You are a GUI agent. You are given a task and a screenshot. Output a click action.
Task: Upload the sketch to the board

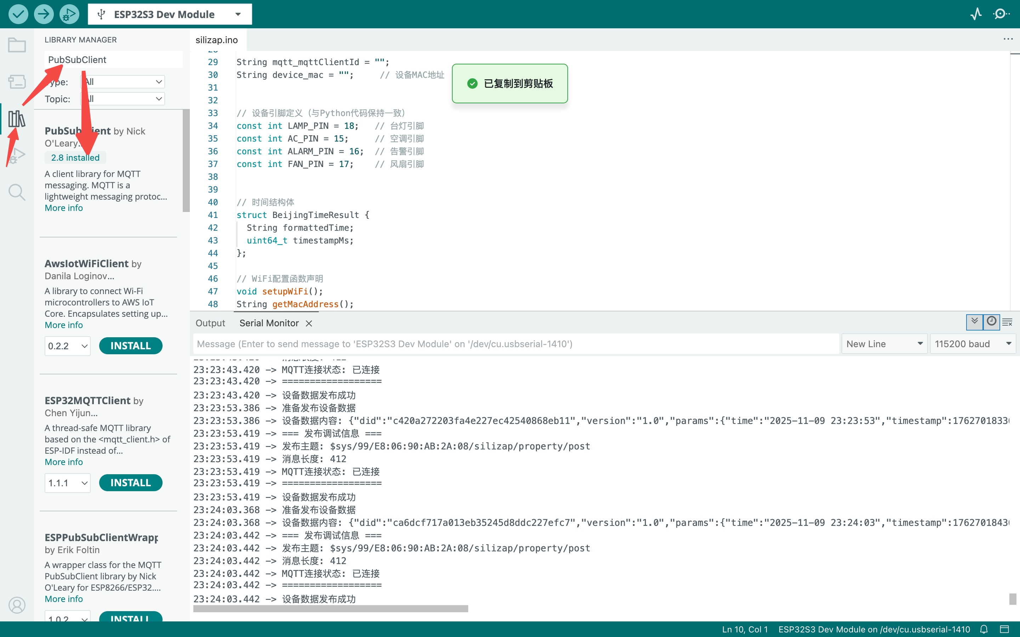click(44, 14)
